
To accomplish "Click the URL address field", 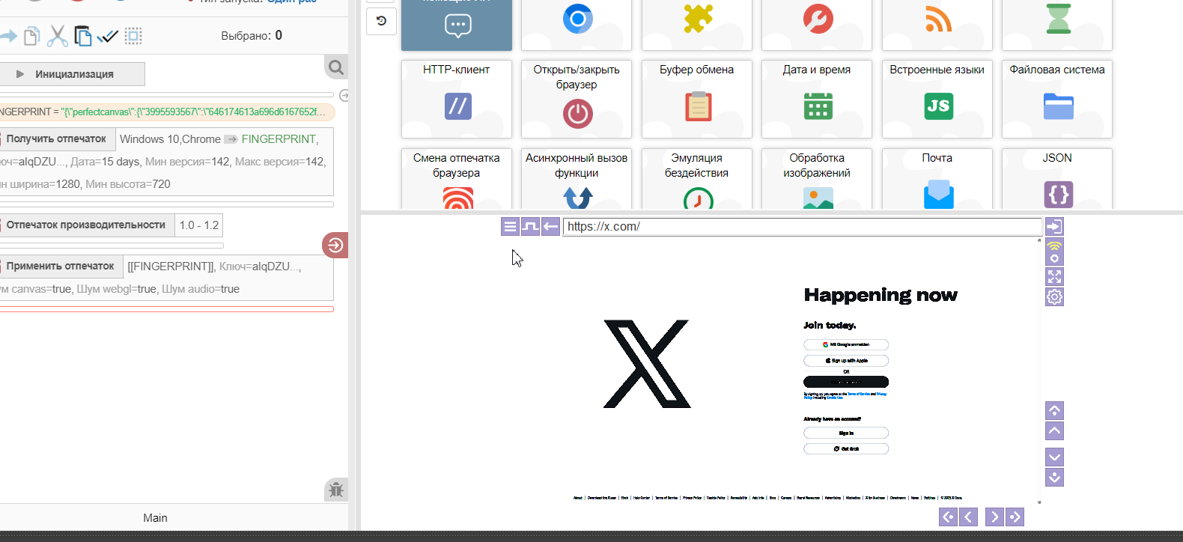I will [801, 227].
